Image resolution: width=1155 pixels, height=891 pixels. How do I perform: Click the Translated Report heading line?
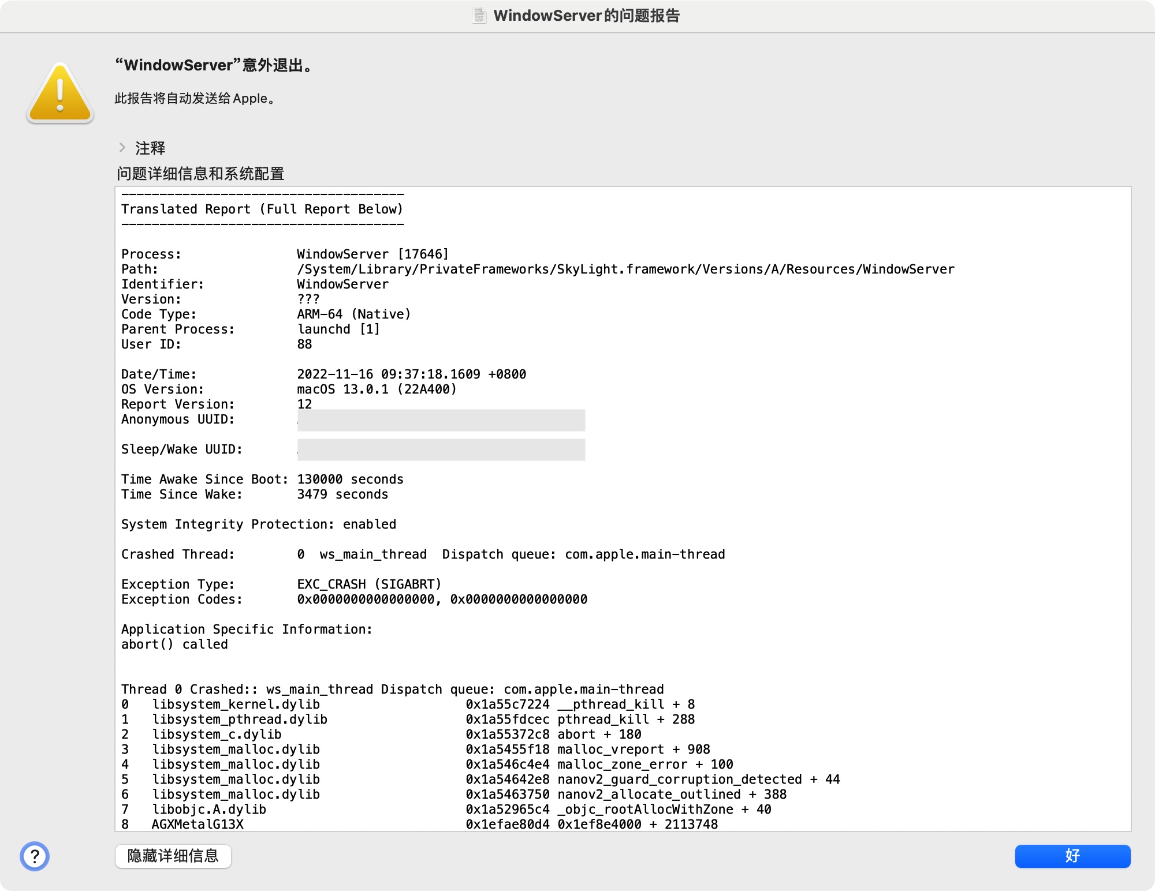pos(262,209)
